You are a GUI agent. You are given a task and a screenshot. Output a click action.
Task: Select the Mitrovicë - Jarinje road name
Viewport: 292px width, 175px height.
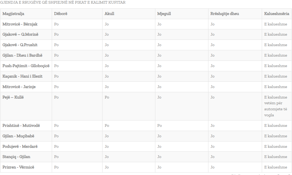19,87
